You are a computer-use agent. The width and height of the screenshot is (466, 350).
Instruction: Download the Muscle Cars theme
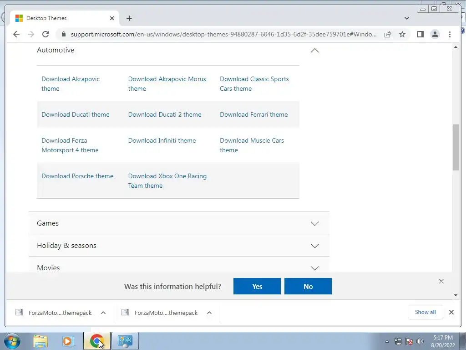(x=252, y=145)
